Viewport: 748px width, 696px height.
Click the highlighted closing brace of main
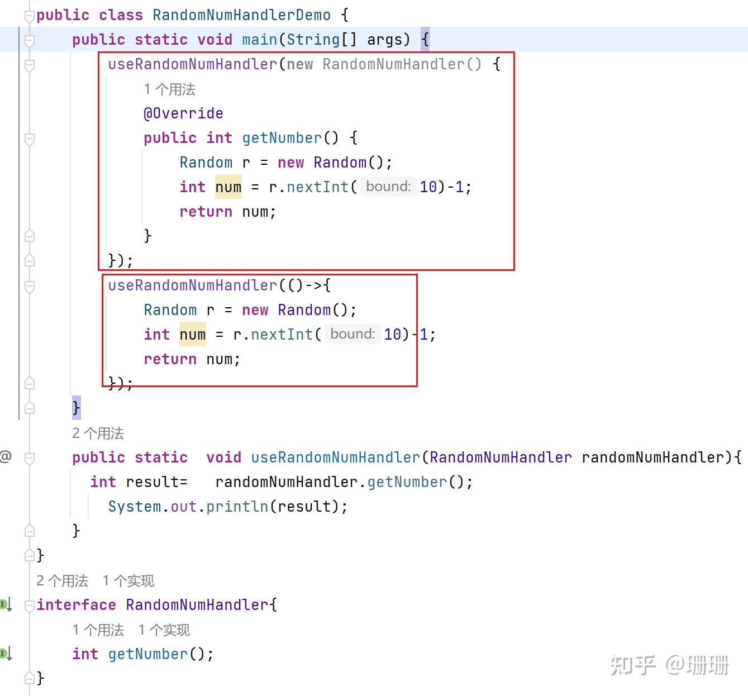click(x=77, y=408)
